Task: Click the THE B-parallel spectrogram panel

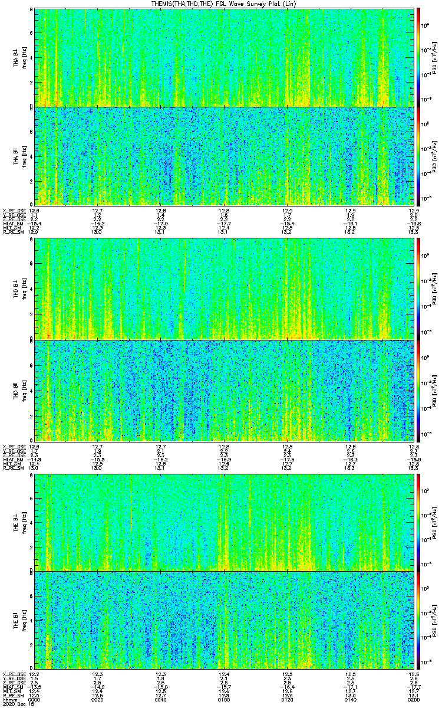Action: (224, 619)
